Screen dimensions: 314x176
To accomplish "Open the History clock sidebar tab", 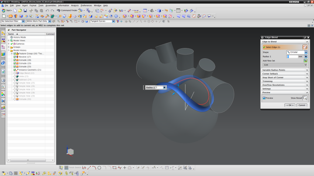I will [x=3, y=80].
